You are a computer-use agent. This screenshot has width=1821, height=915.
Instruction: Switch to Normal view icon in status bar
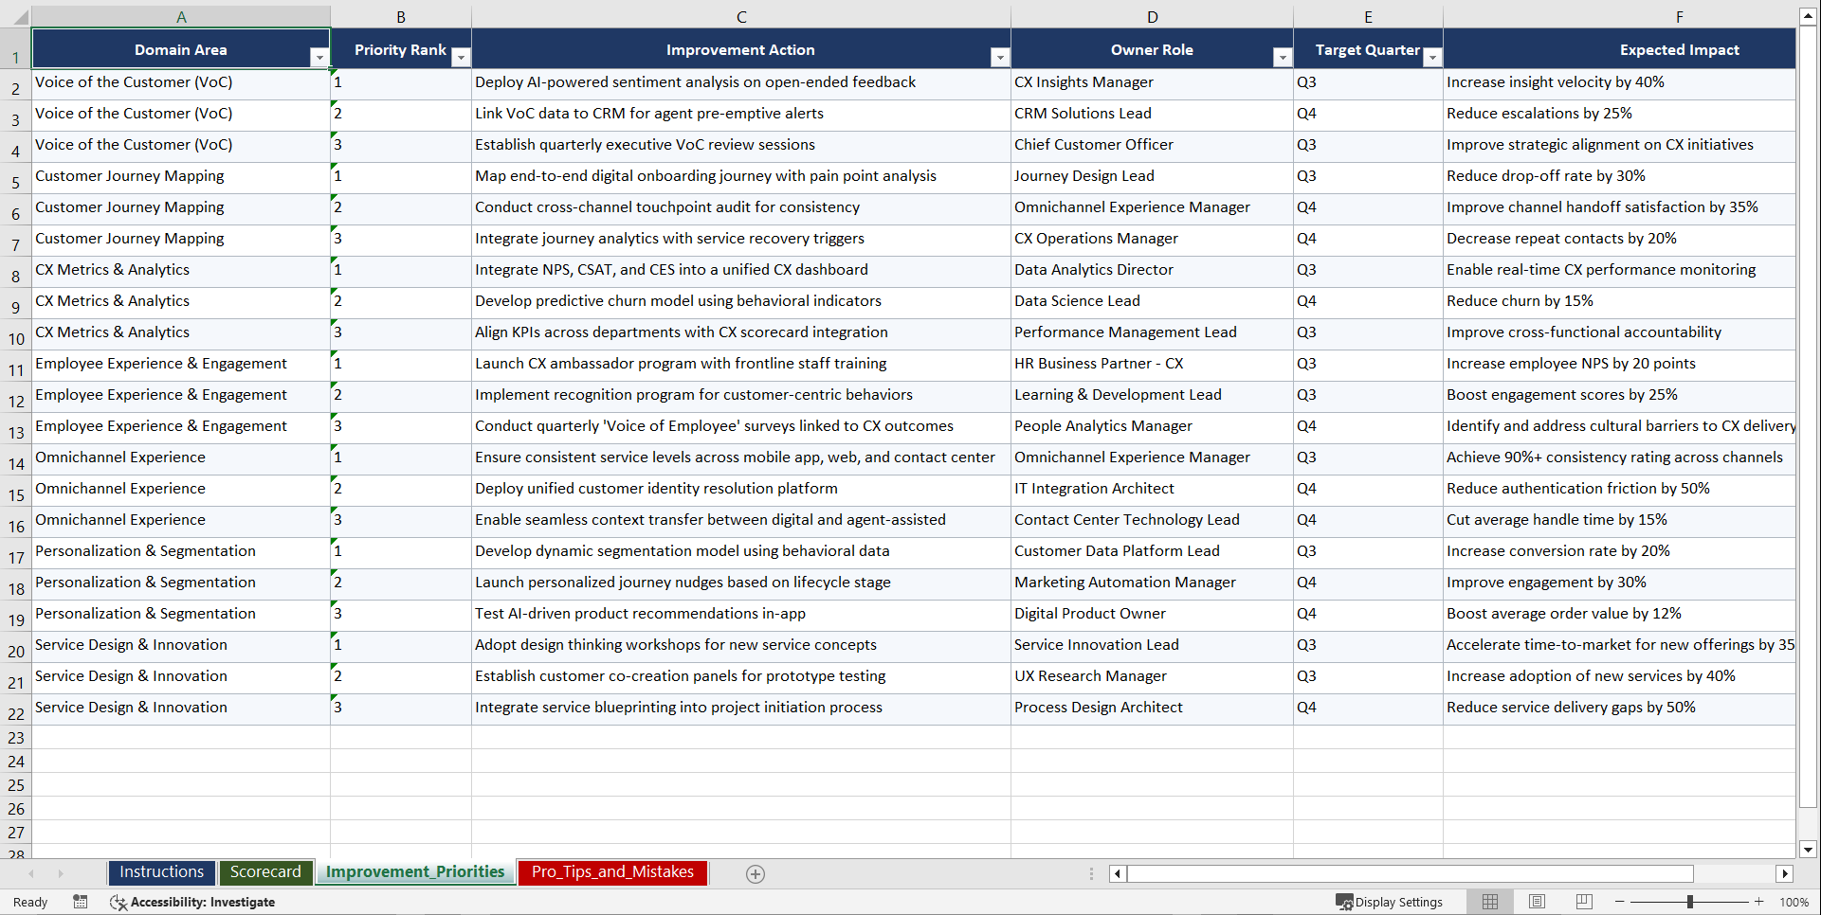click(x=1489, y=902)
